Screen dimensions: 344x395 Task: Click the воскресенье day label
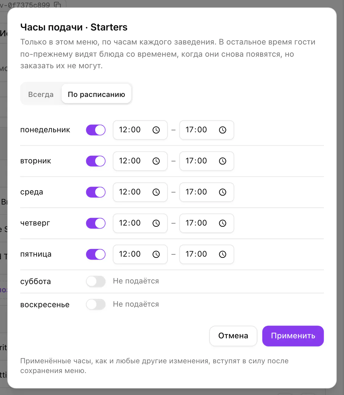pos(45,305)
